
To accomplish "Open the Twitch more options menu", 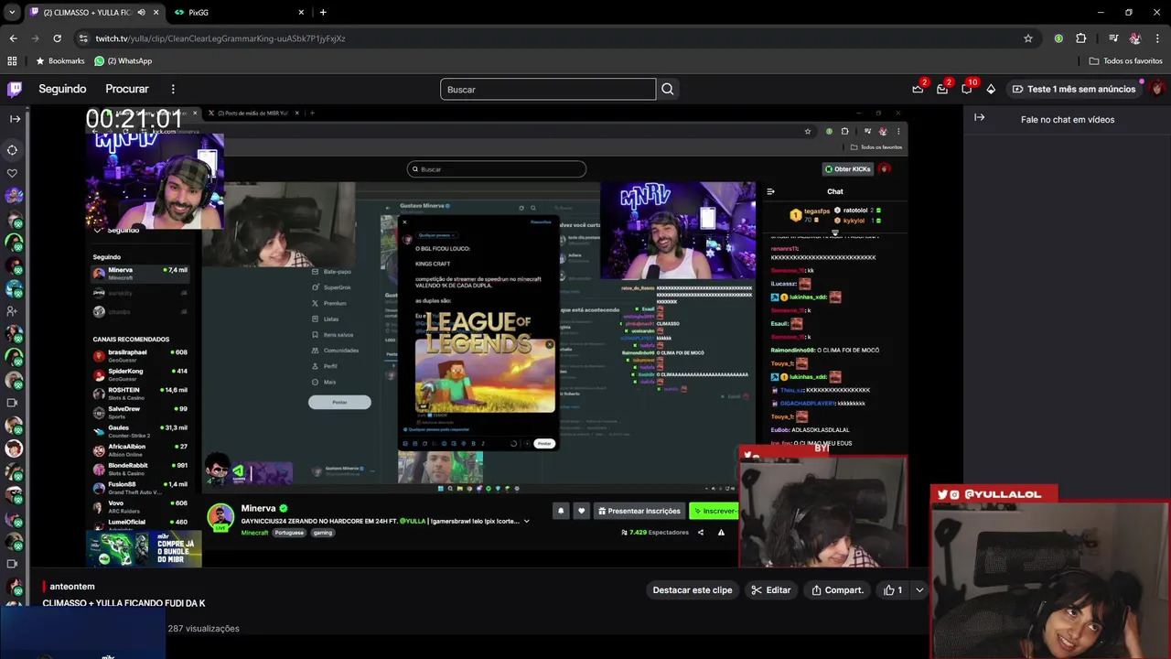I will tap(173, 89).
